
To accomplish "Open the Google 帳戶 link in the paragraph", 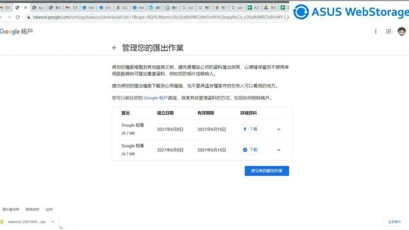I will point(155,98).
